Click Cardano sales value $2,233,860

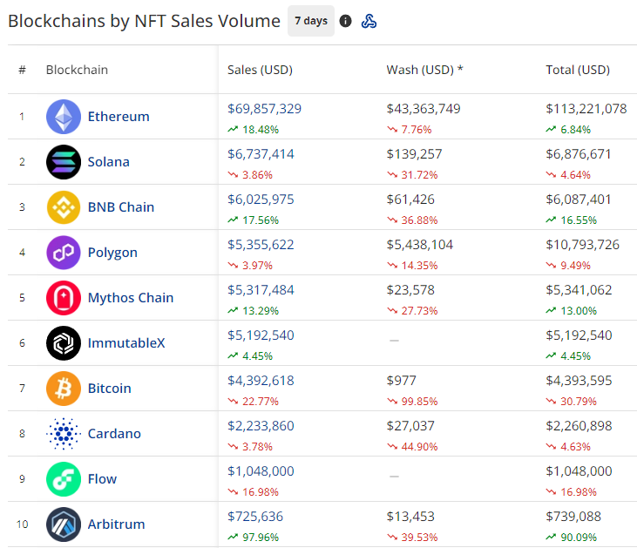click(x=261, y=426)
